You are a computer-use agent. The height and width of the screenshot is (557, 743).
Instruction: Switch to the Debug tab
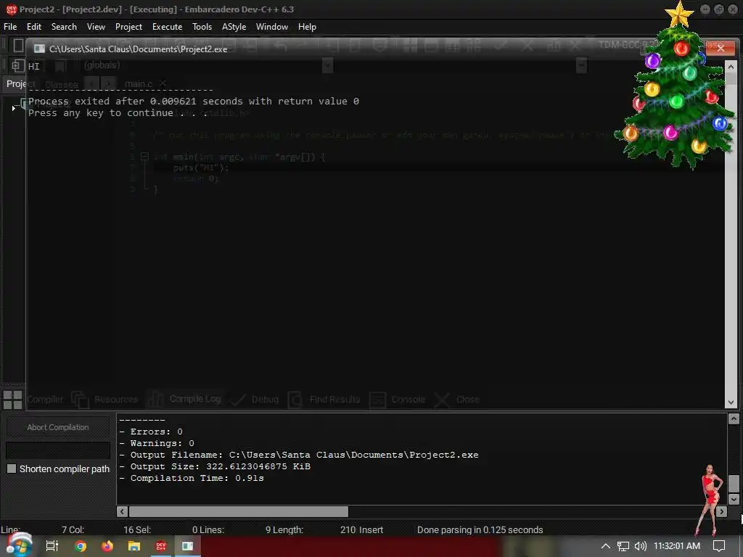pyautogui.click(x=255, y=400)
